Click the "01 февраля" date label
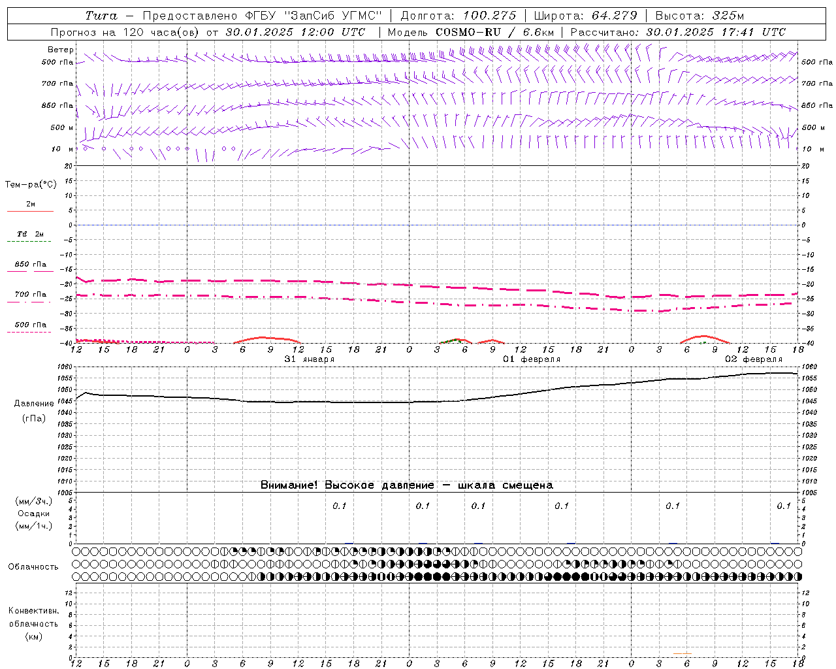The height and width of the screenshot is (669, 836). [532, 359]
